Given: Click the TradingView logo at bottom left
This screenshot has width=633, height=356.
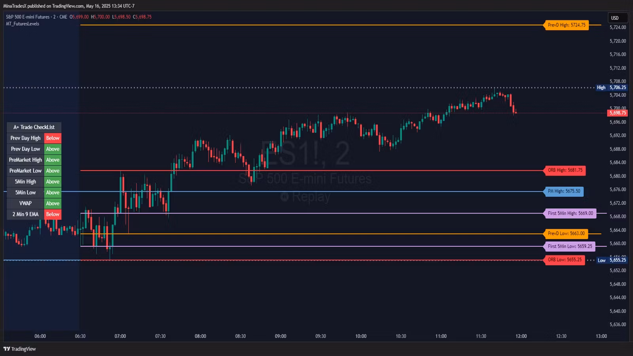Looking at the screenshot, I should (19, 349).
